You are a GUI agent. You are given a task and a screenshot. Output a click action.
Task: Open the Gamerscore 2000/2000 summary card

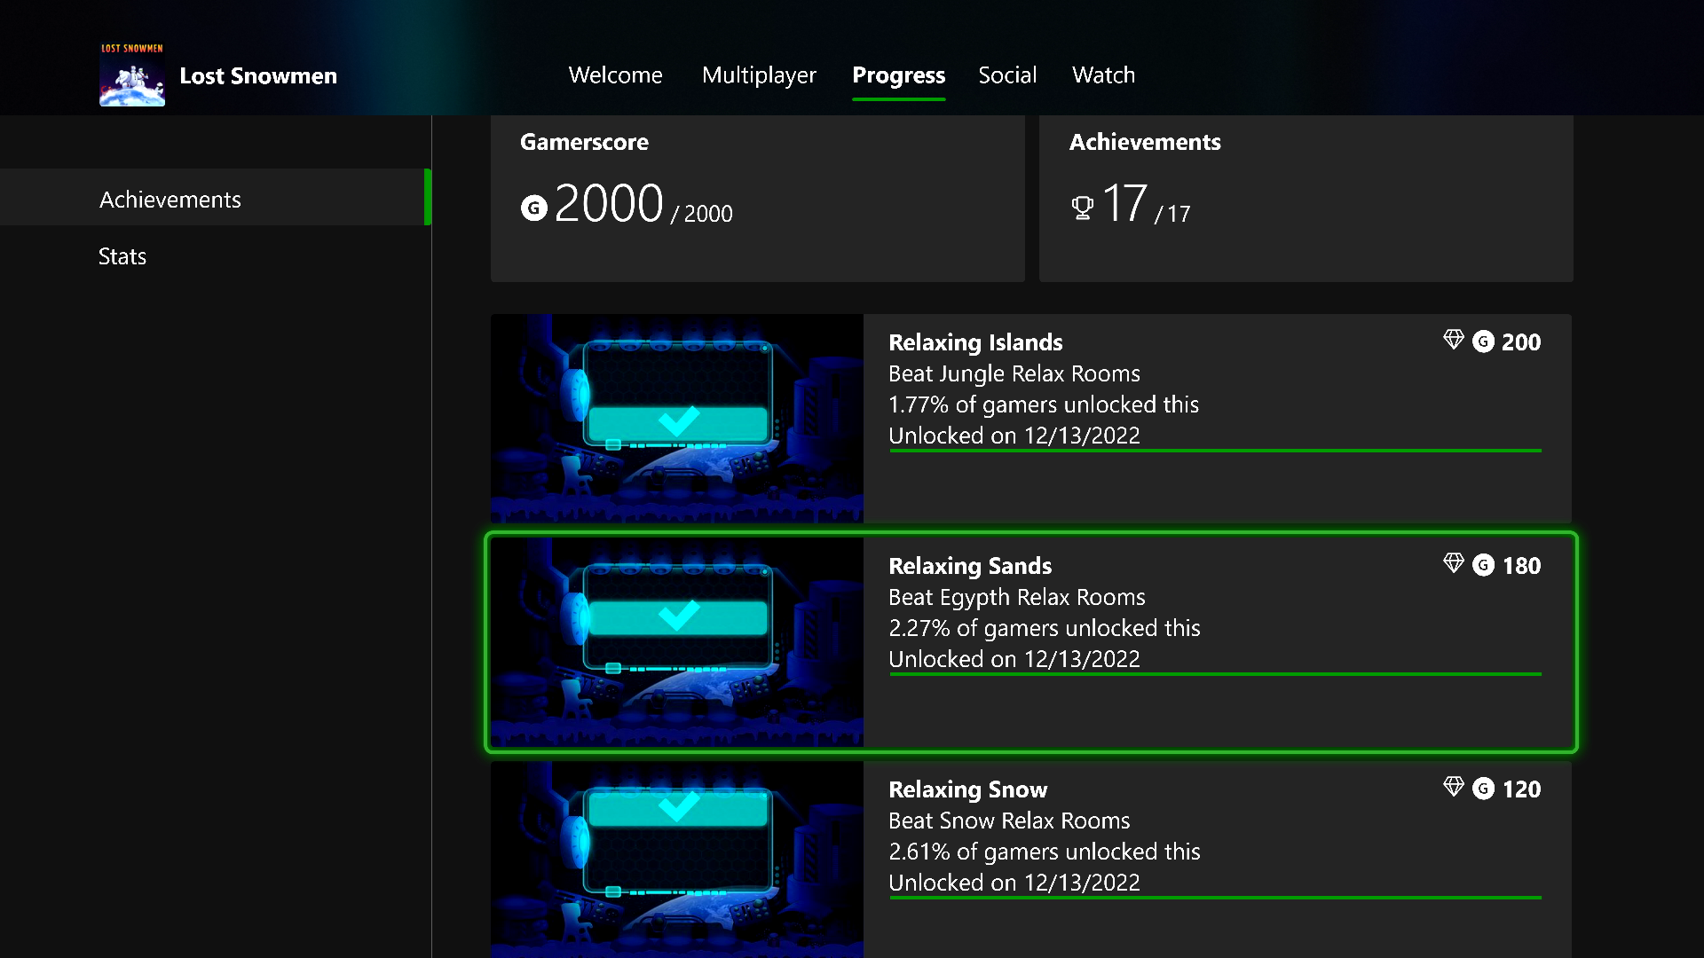coord(757,200)
